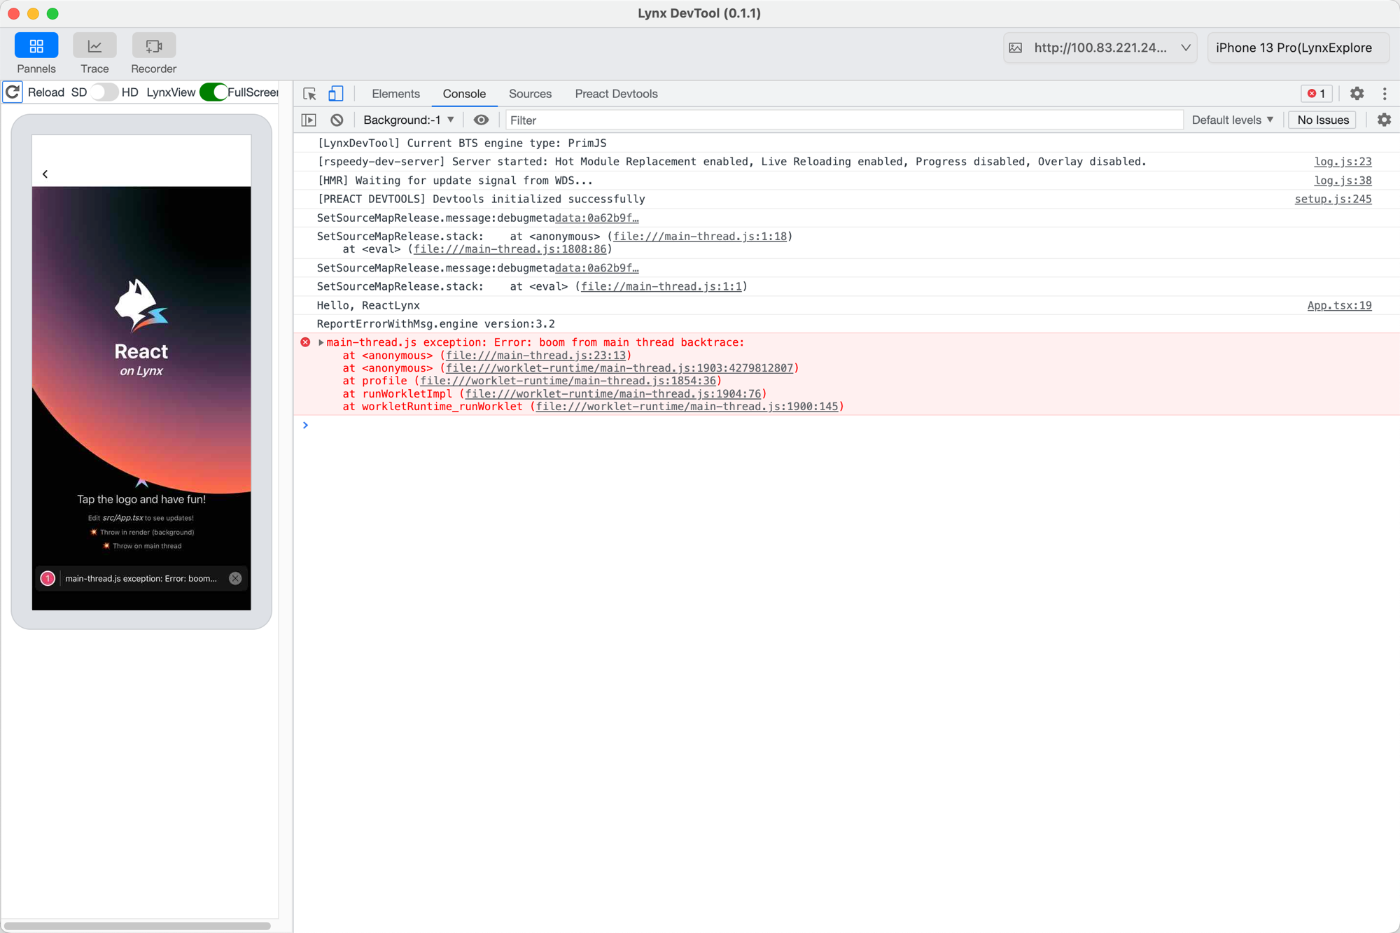Switch to the Sources tab

[x=530, y=94]
